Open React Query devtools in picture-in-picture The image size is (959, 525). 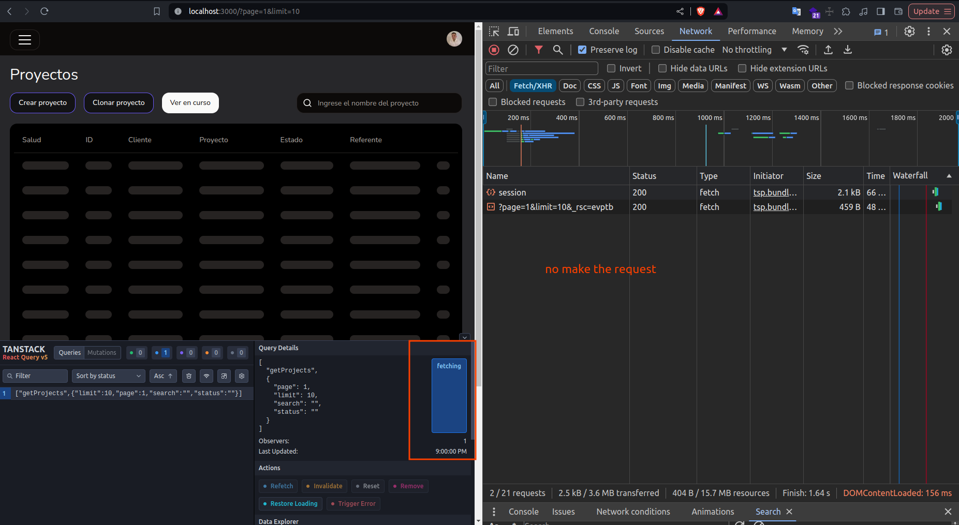(224, 376)
